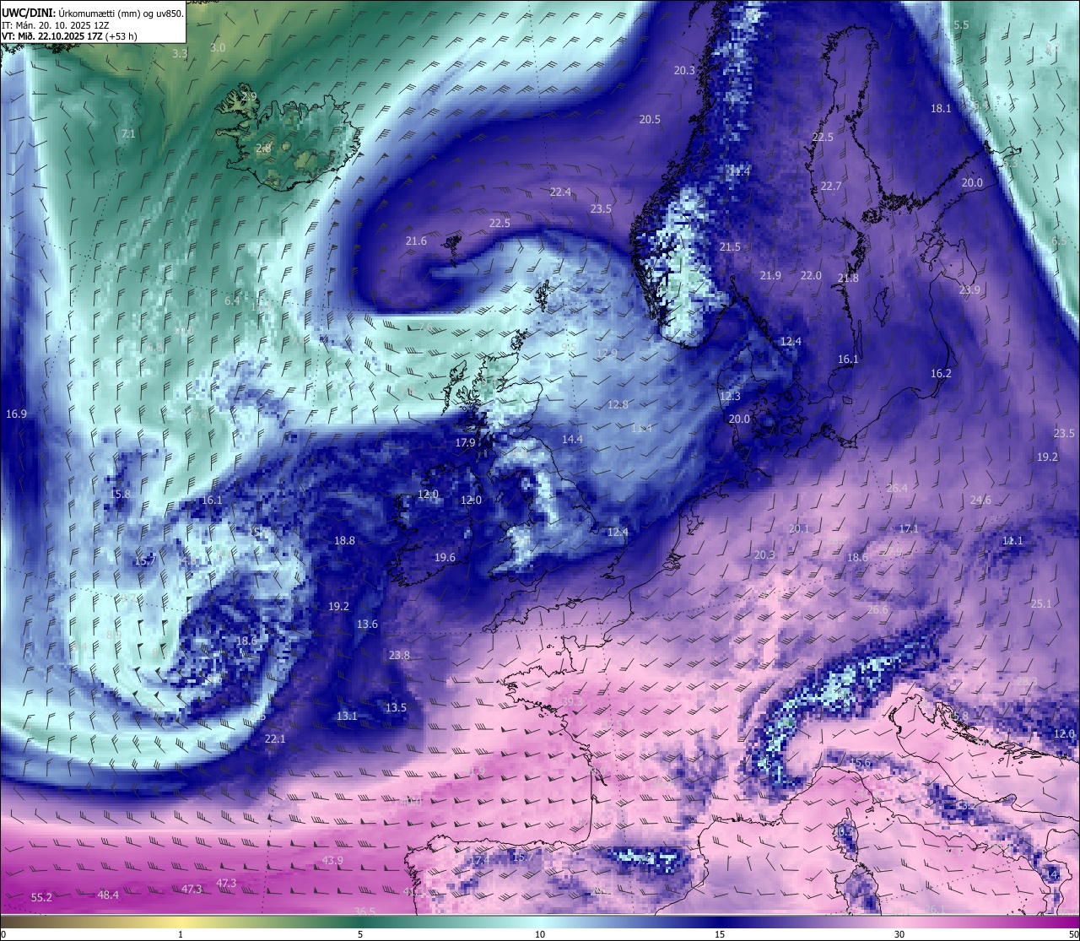Click the '25.1' value near right edge
Screen dimensions: 1080x941
point(1041,604)
